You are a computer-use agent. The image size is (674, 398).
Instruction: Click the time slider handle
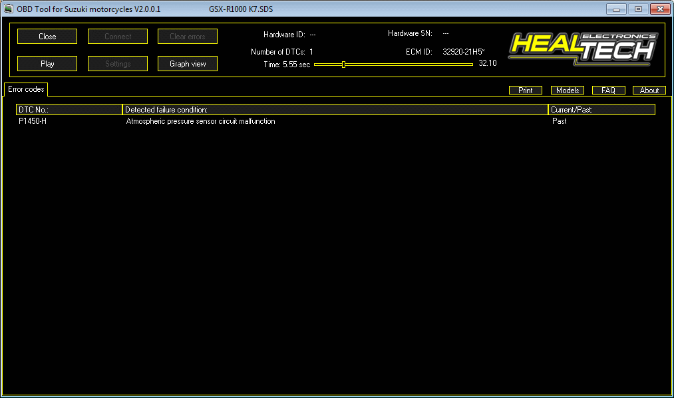pos(343,65)
